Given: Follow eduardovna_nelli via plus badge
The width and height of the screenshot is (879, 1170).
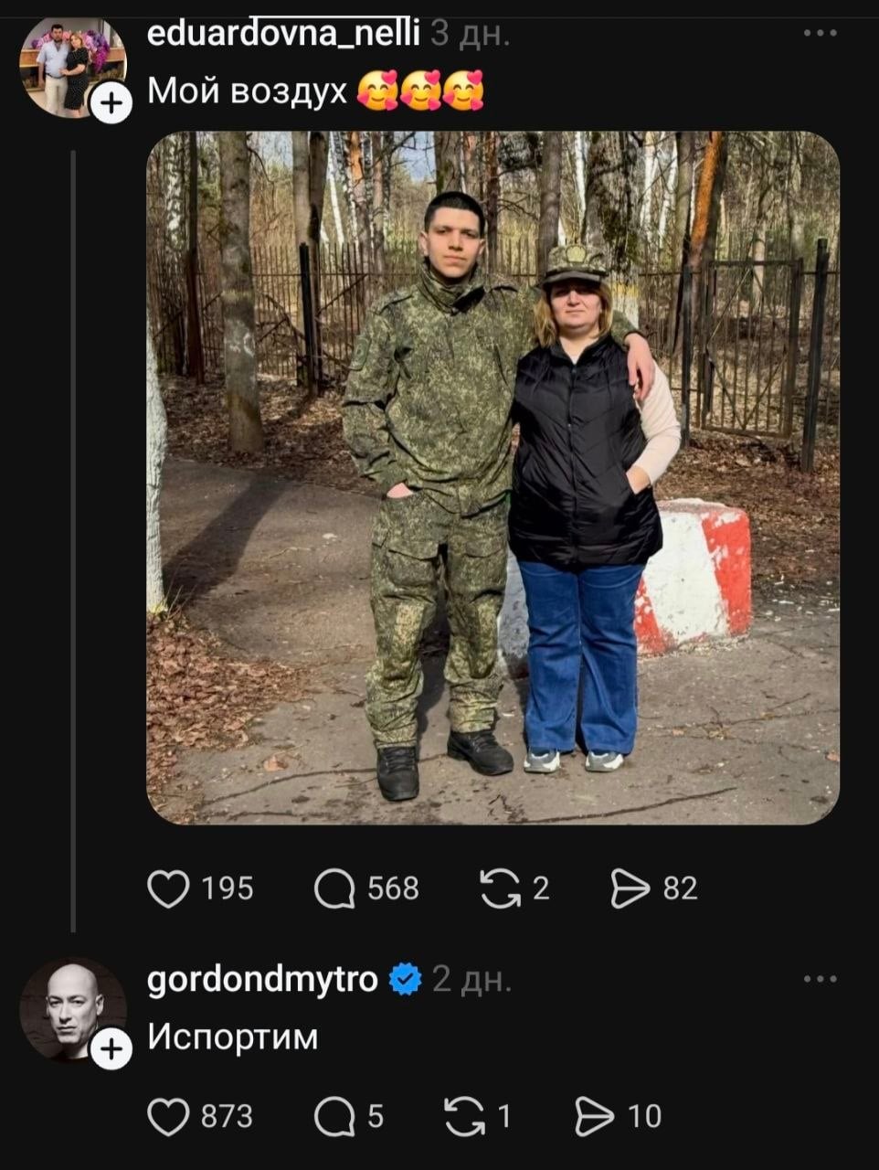Looking at the screenshot, I should pos(111,103).
